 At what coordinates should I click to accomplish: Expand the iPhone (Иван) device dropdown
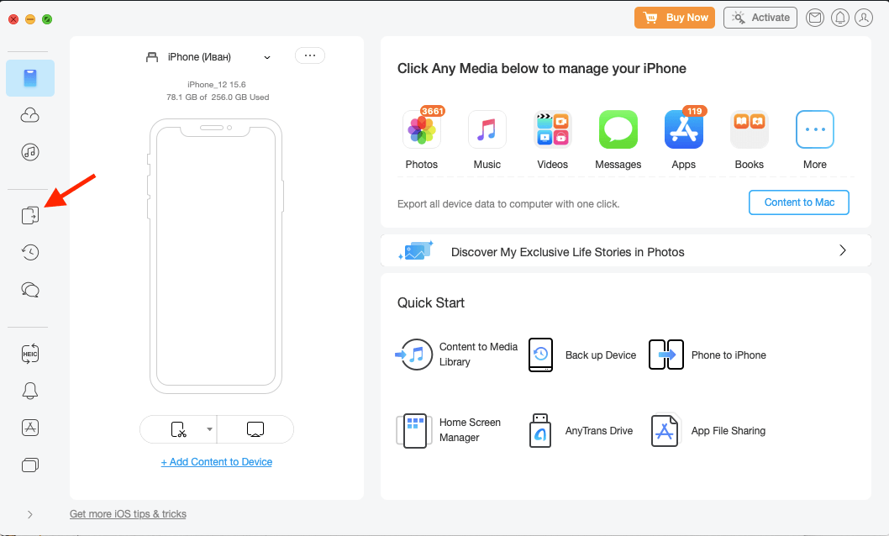point(267,56)
